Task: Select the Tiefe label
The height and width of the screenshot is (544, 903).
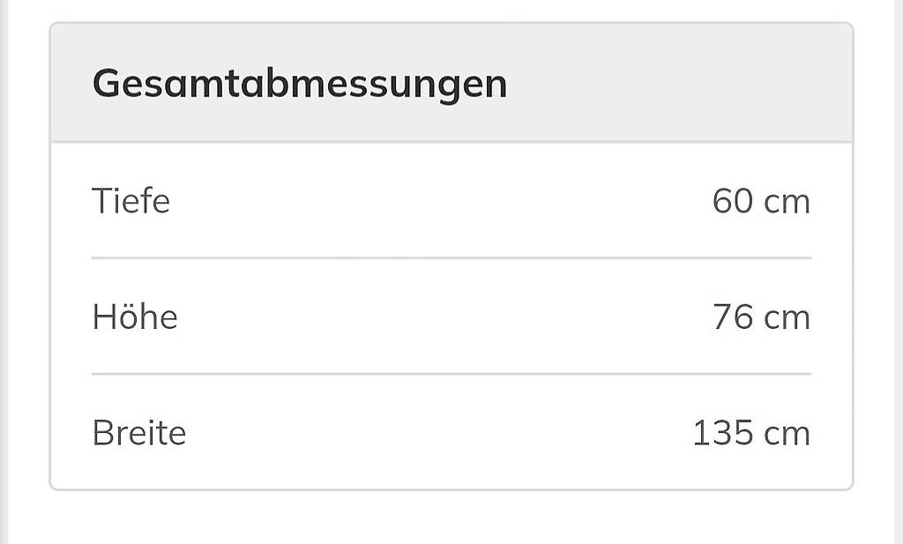Action: (x=131, y=201)
